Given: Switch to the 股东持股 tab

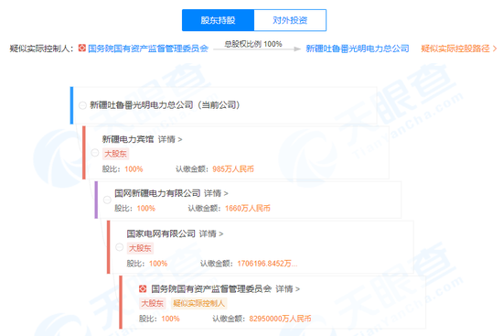Looking at the screenshot, I should [219, 20].
